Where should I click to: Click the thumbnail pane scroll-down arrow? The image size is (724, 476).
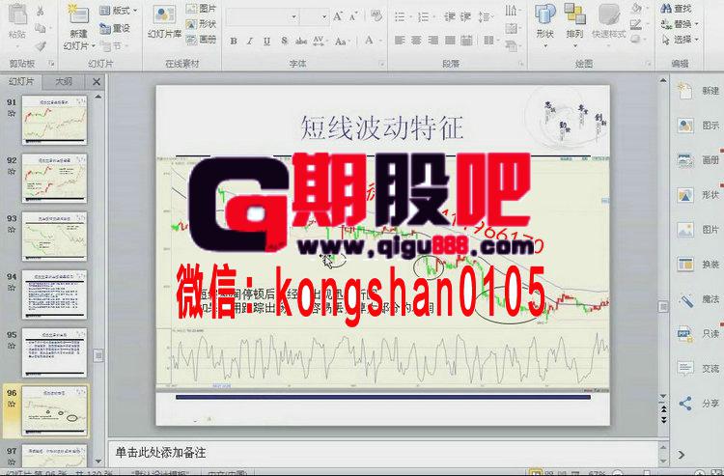97,461
